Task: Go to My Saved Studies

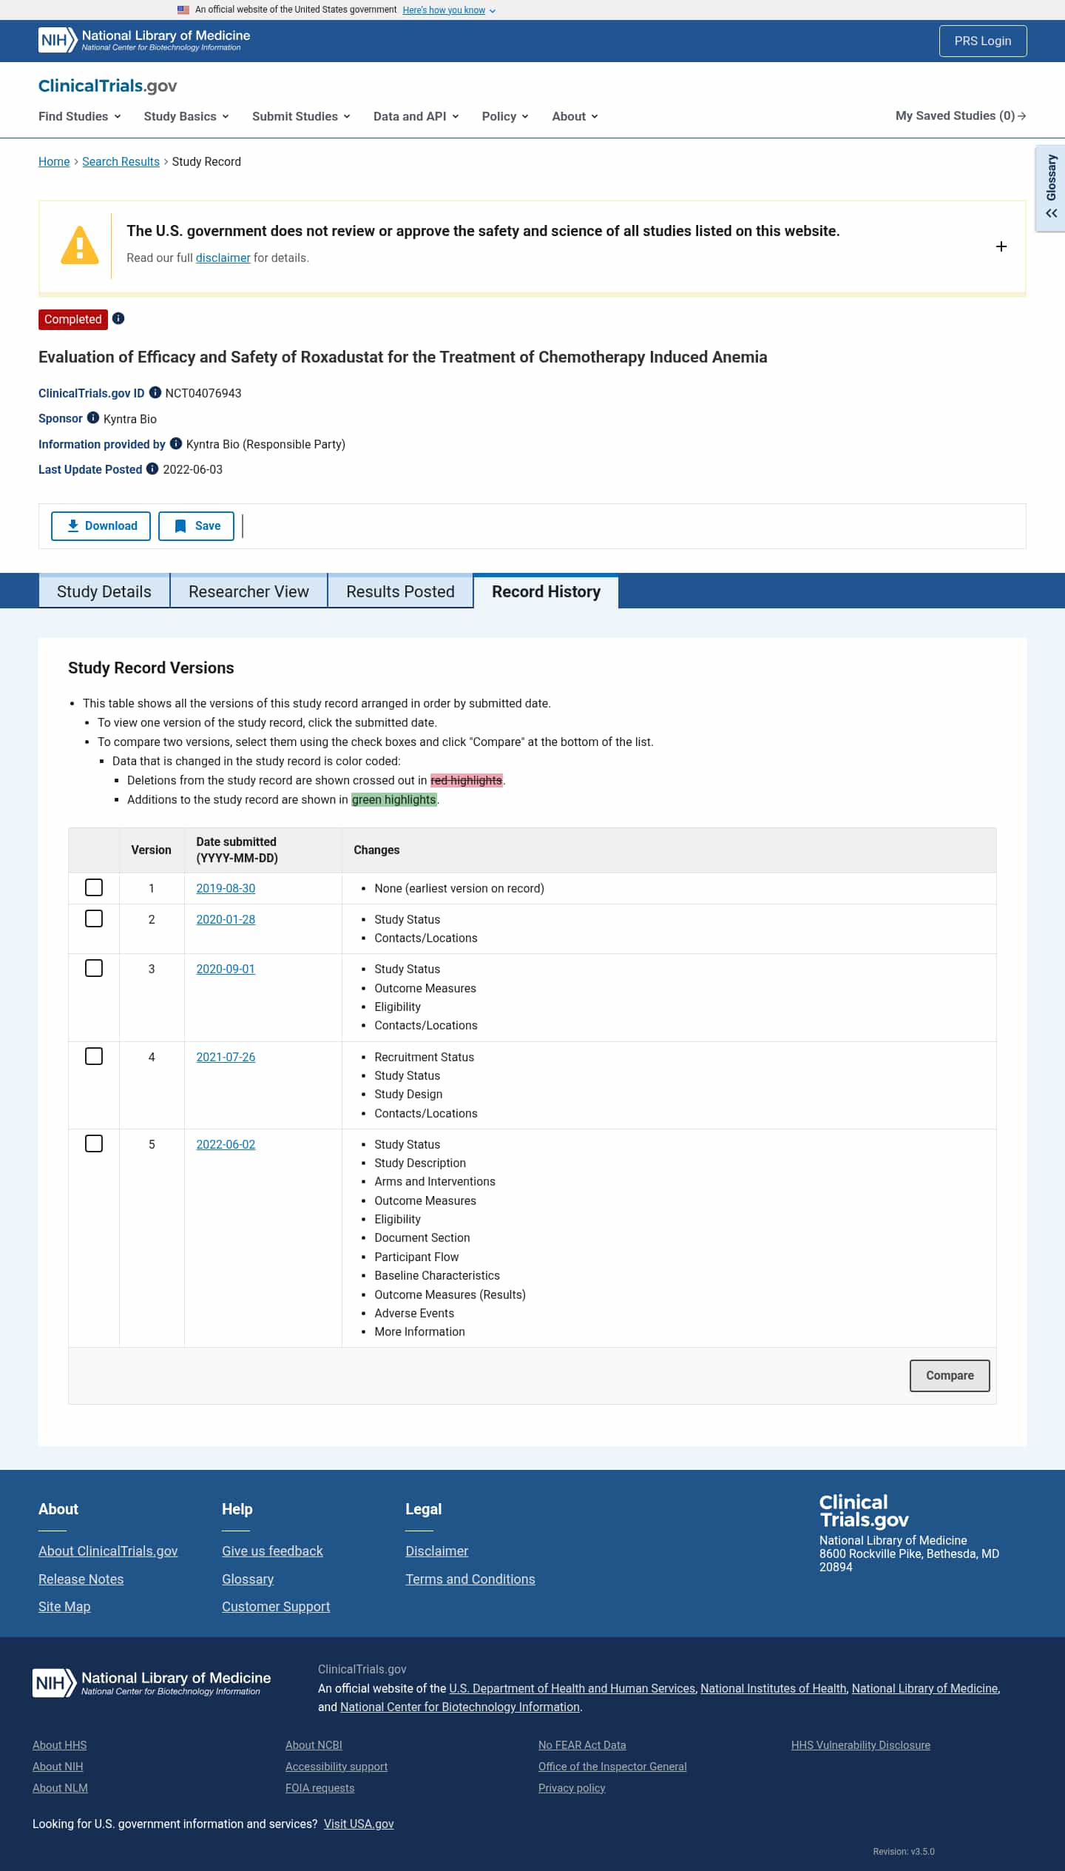Action: [960, 116]
